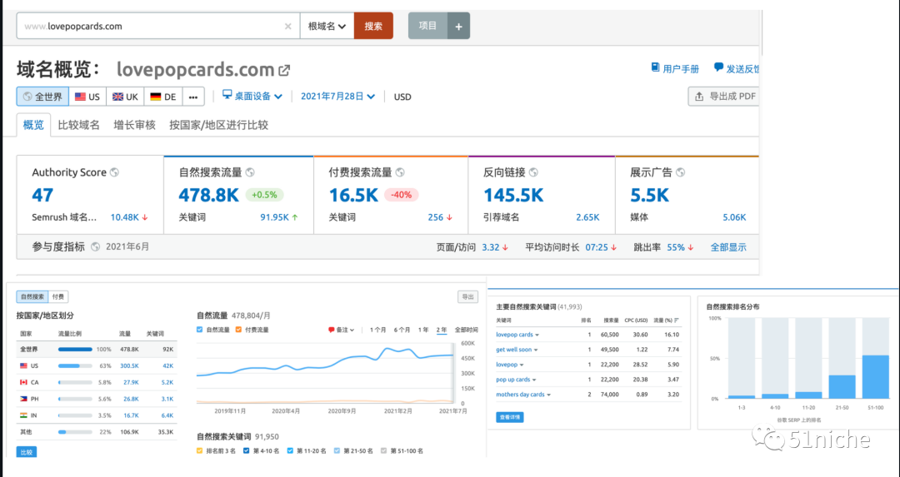Open the 2021年7月28日 date picker dropdown
The width and height of the screenshot is (900, 477).
[337, 97]
